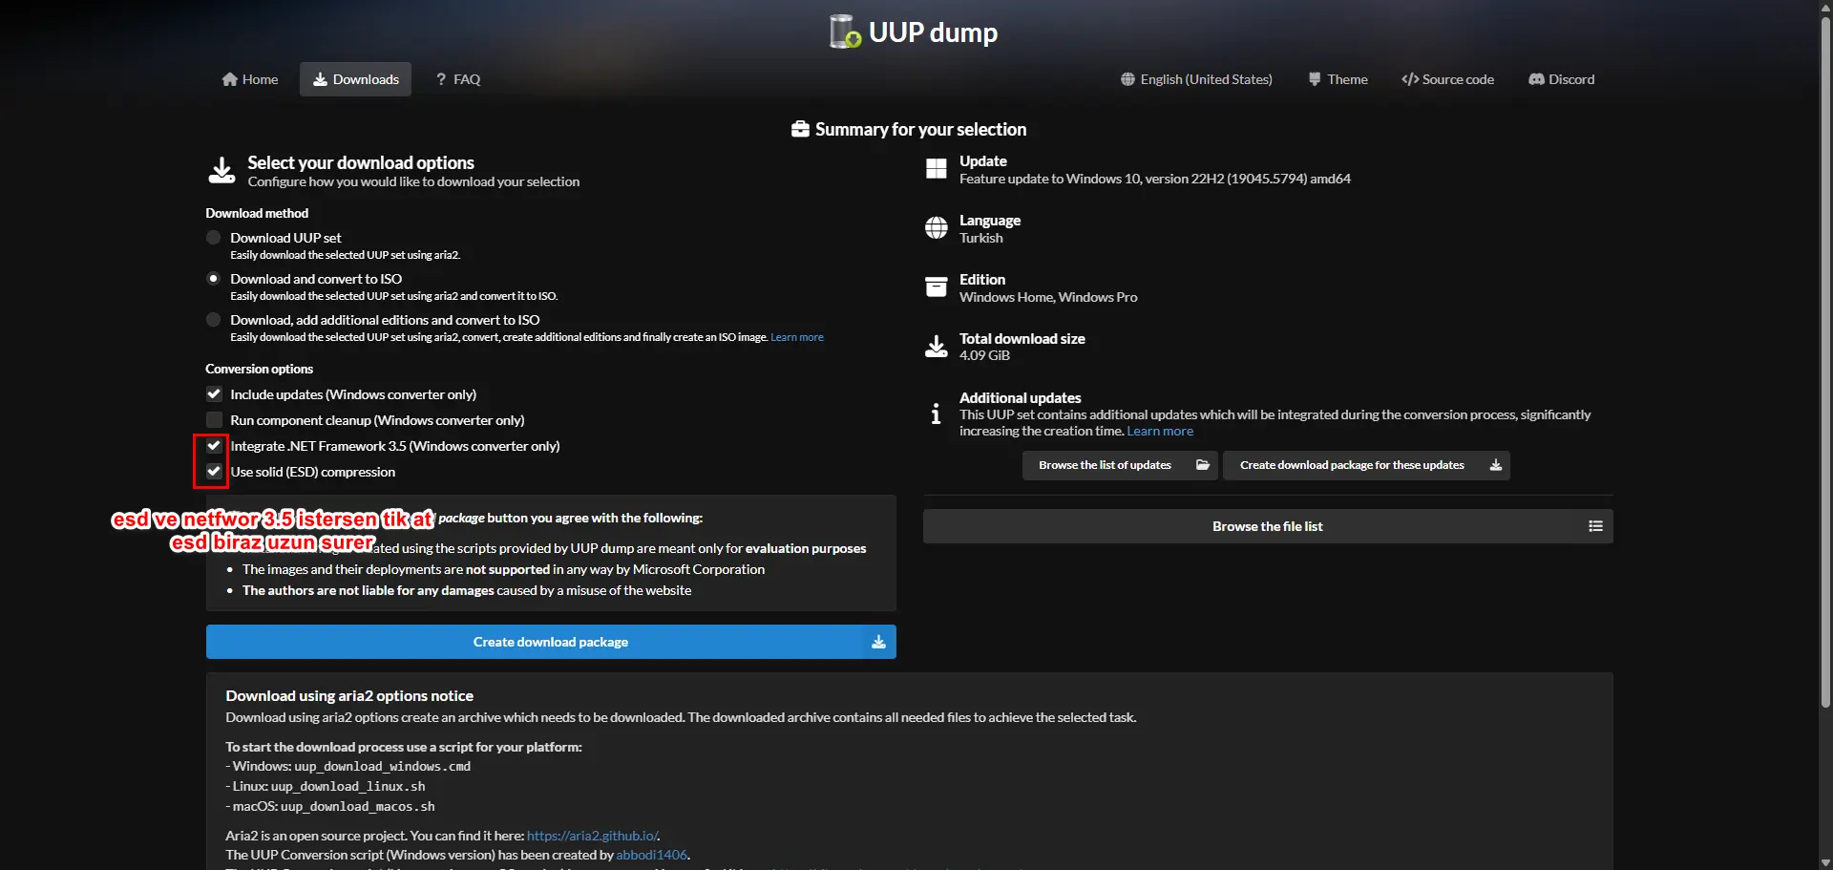Click the Home house icon
Viewport: 1833px width, 870px height.
pyautogui.click(x=230, y=79)
